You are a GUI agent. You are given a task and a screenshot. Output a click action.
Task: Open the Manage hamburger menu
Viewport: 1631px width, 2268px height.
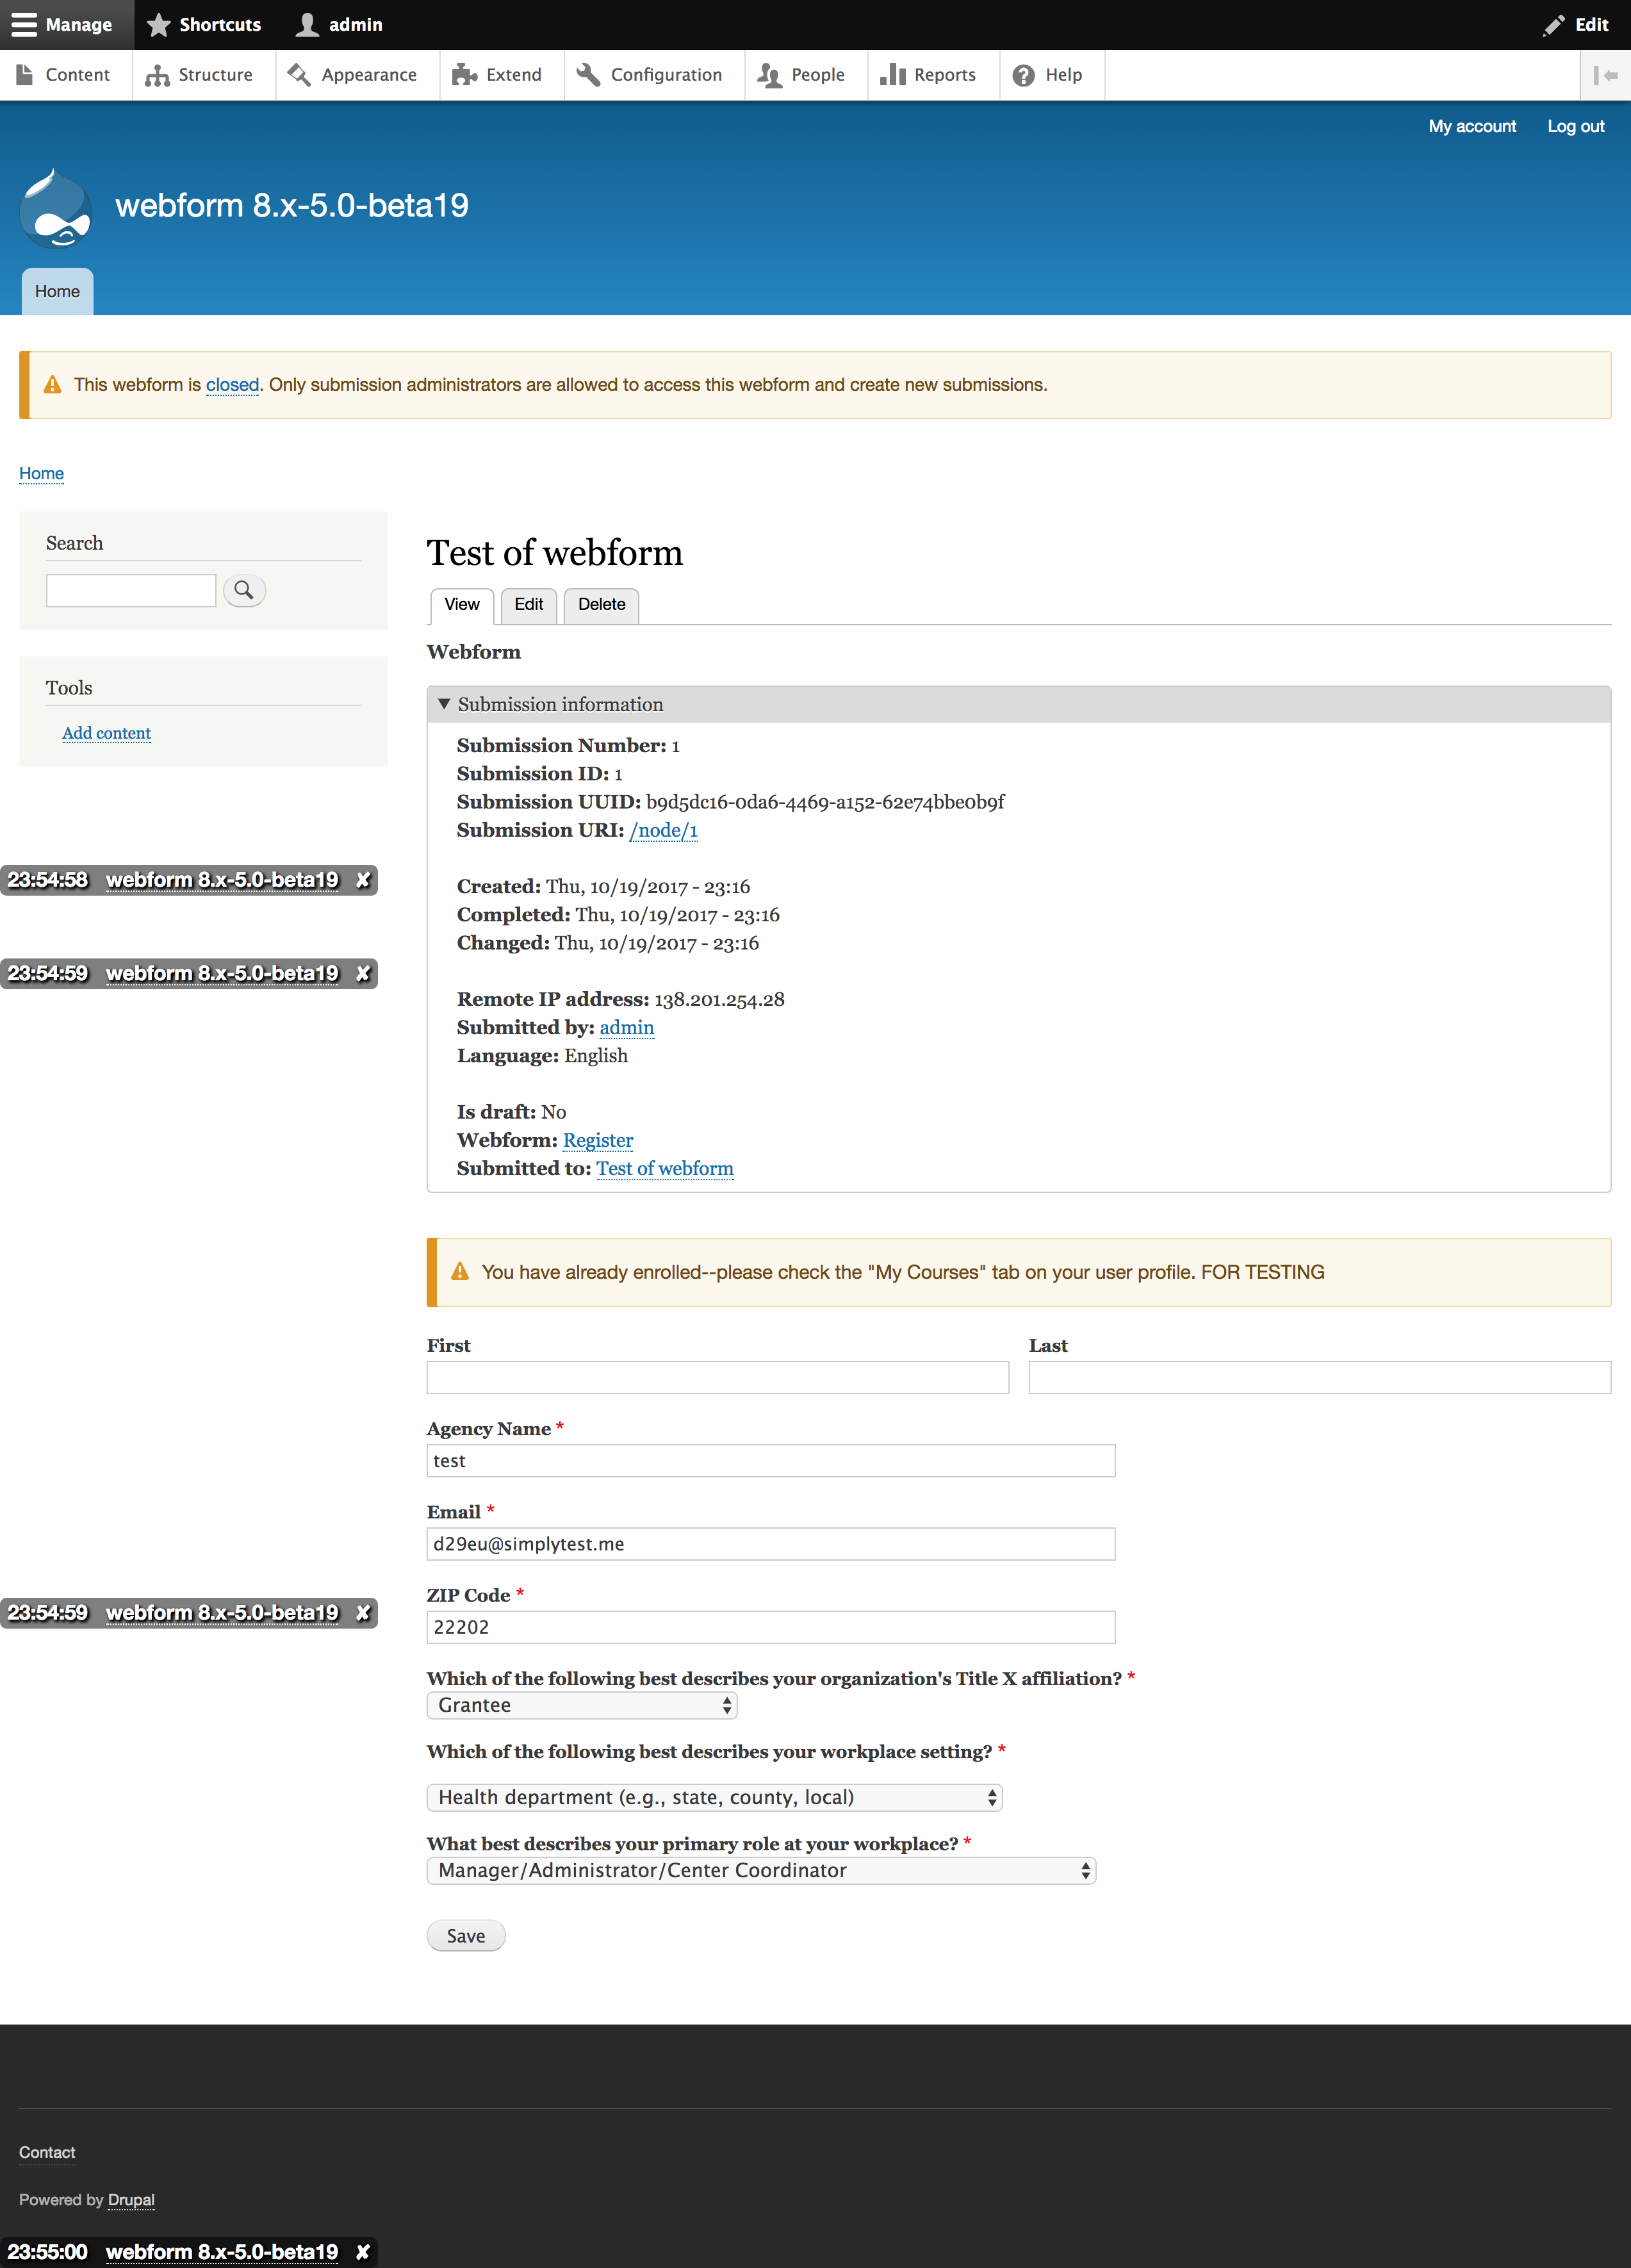pyautogui.click(x=62, y=25)
